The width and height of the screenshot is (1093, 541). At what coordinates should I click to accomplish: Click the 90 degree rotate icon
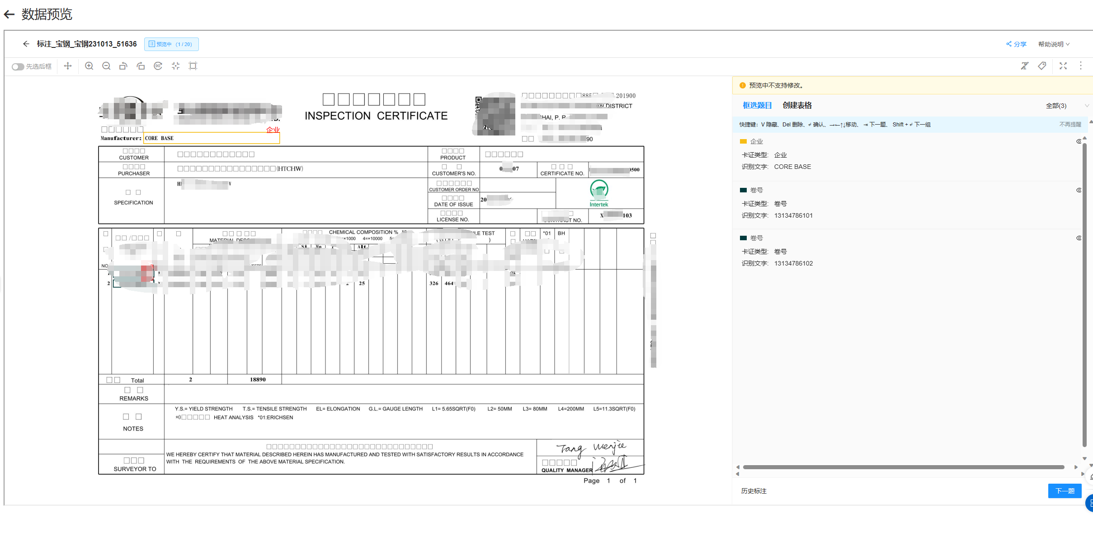pyautogui.click(x=158, y=66)
